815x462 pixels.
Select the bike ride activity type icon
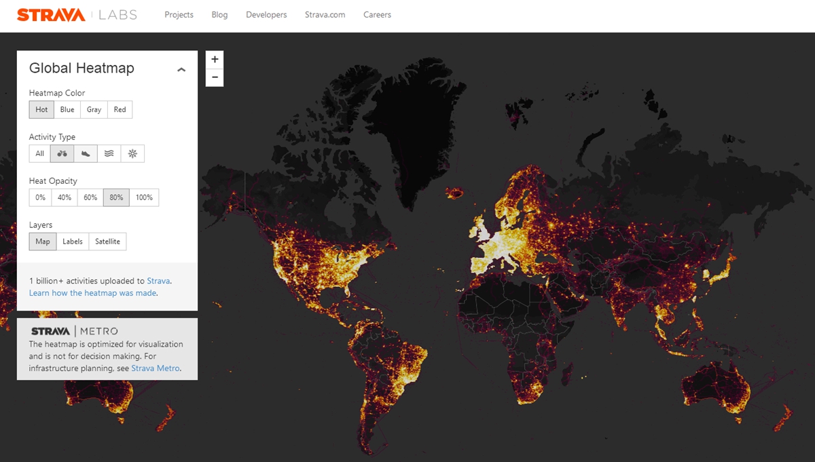pos(62,154)
